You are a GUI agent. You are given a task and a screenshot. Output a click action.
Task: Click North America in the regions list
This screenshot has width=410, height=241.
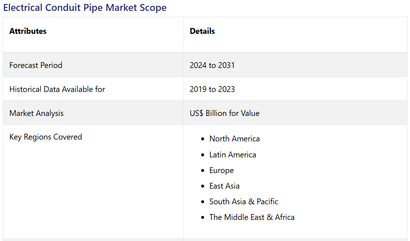(x=234, y=139)
